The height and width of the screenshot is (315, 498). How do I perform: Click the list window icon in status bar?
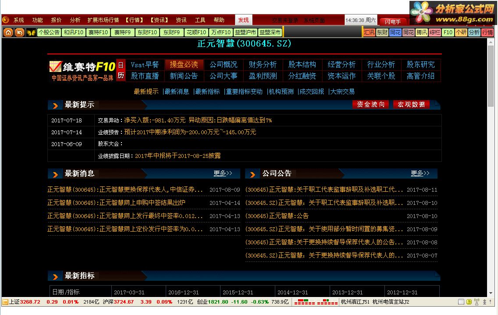click(x=461, y=302)
